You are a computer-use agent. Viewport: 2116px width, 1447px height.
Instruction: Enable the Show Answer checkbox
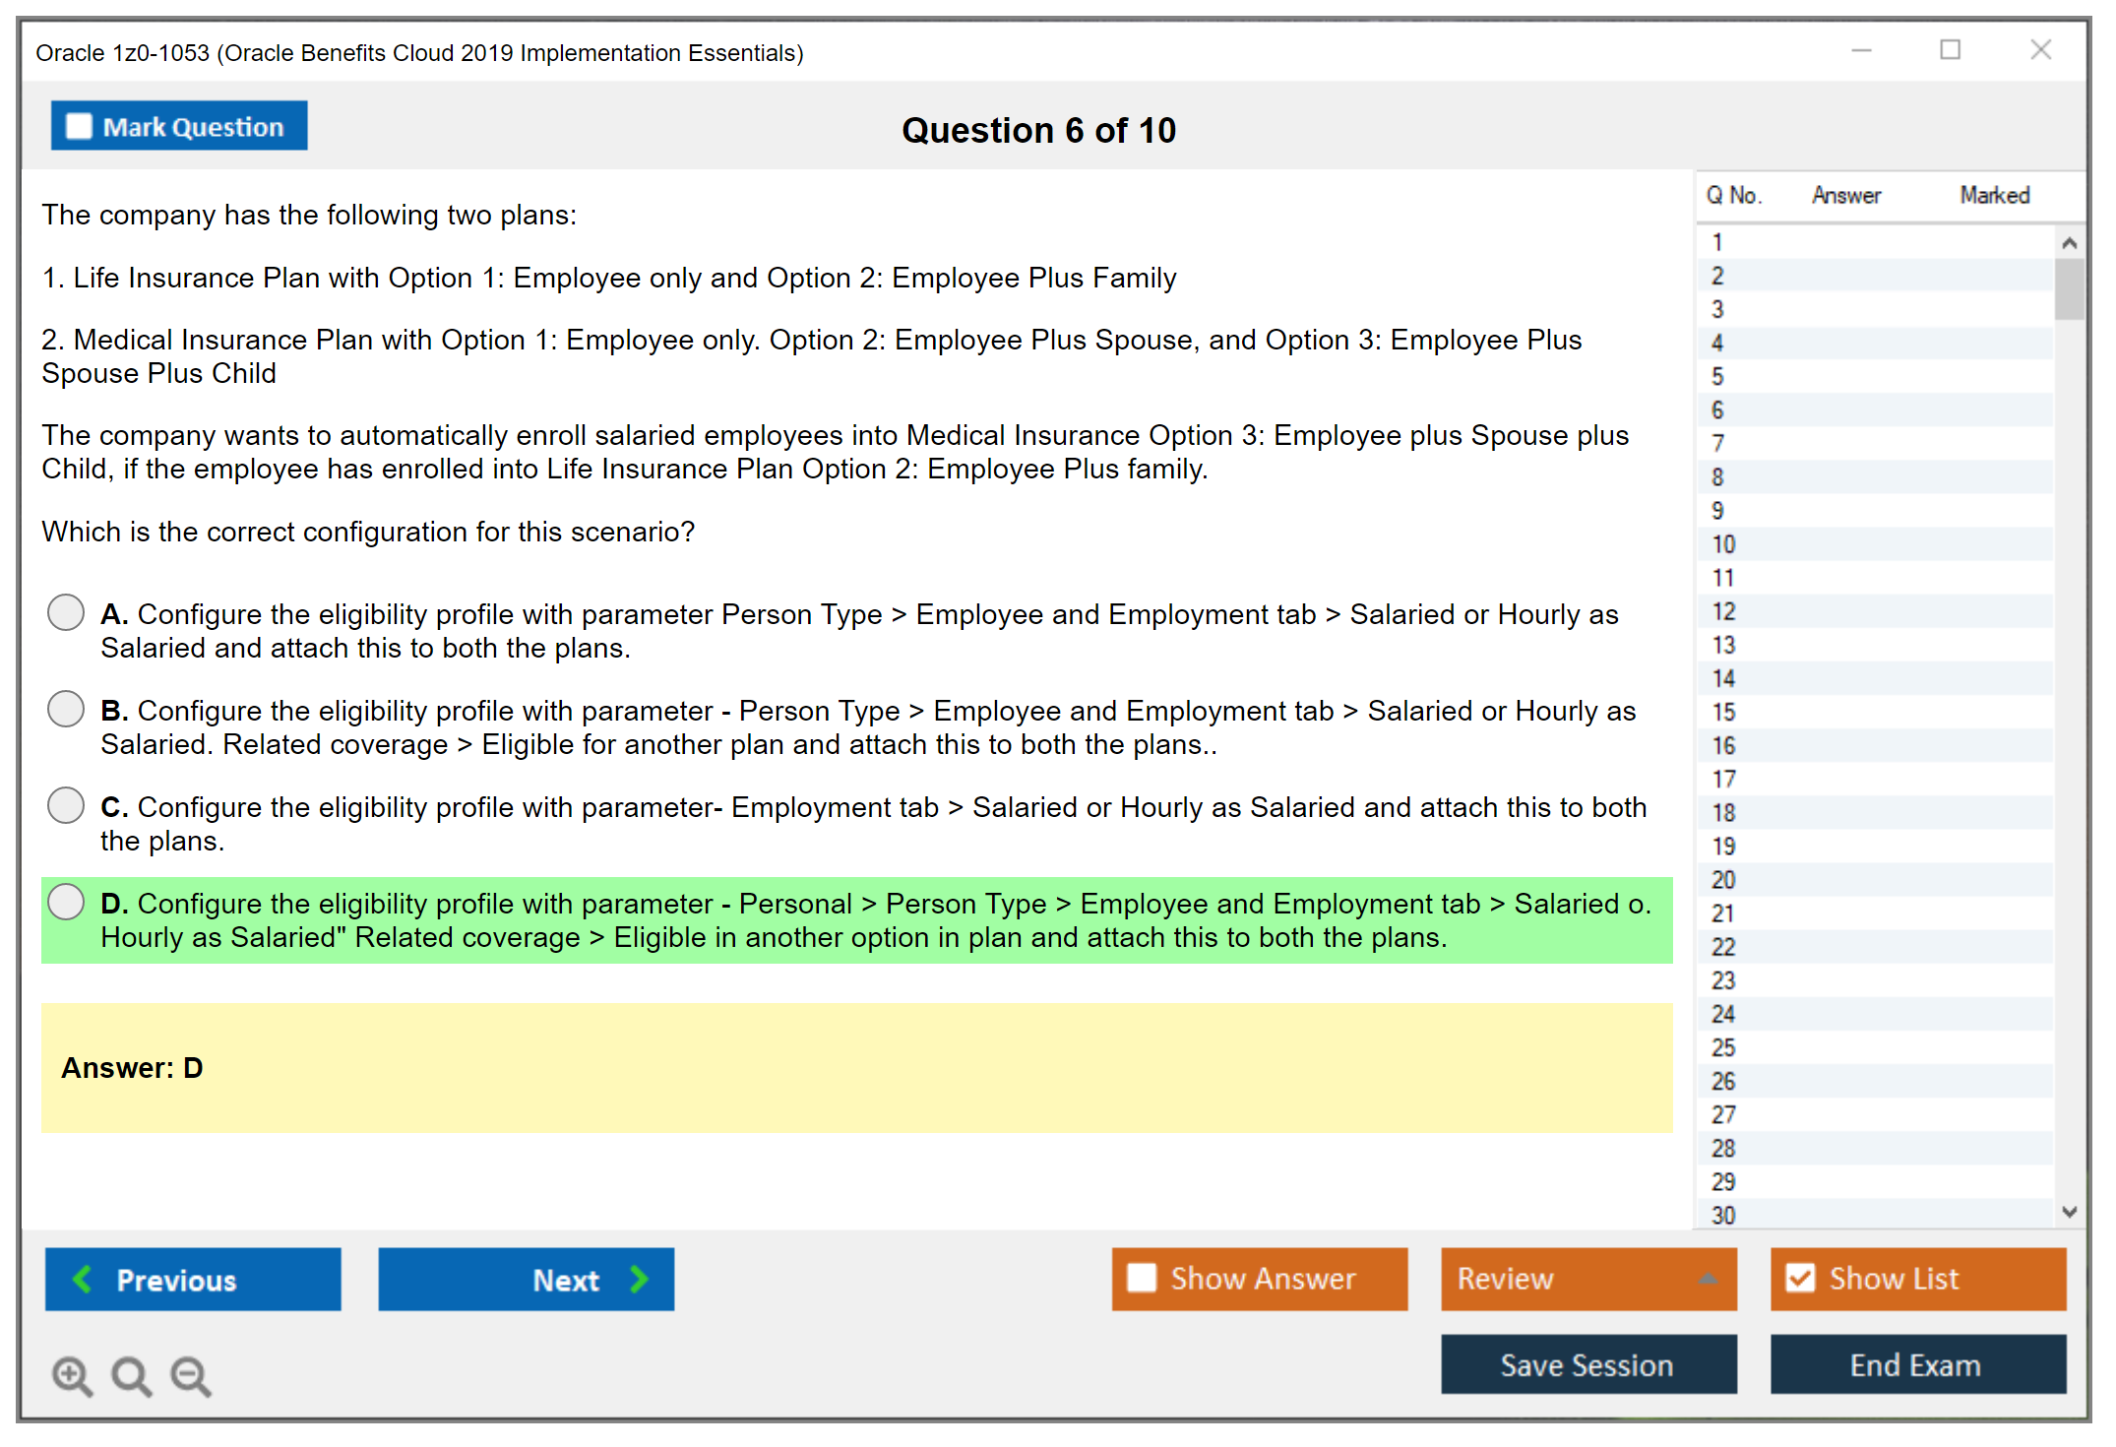click(1142, 1278)
